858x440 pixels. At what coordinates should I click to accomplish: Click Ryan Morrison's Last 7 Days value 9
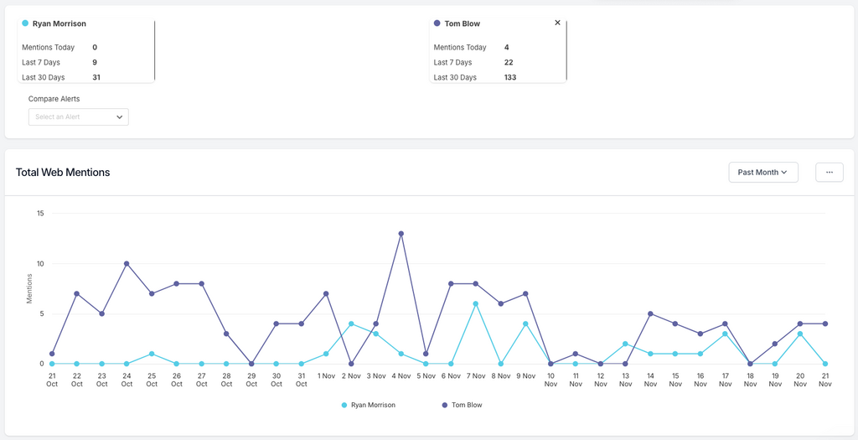tap(95, 62)
